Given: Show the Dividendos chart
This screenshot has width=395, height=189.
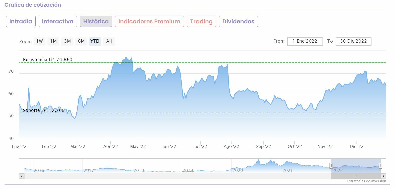Looking at the screenshot, I should pyautogui.click(x=238, y=21).
